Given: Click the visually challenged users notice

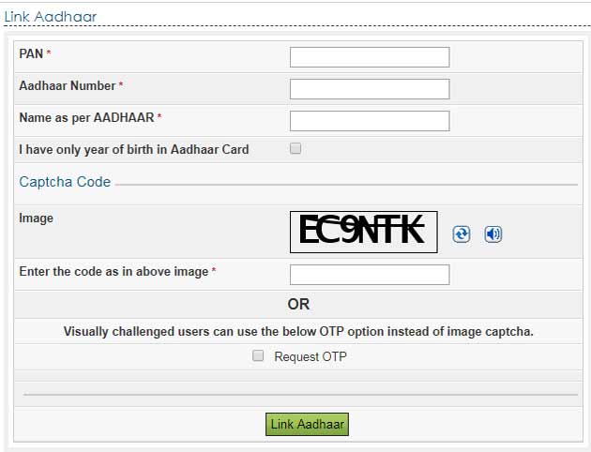Looking at the screenshot, I should pos(298,331).
